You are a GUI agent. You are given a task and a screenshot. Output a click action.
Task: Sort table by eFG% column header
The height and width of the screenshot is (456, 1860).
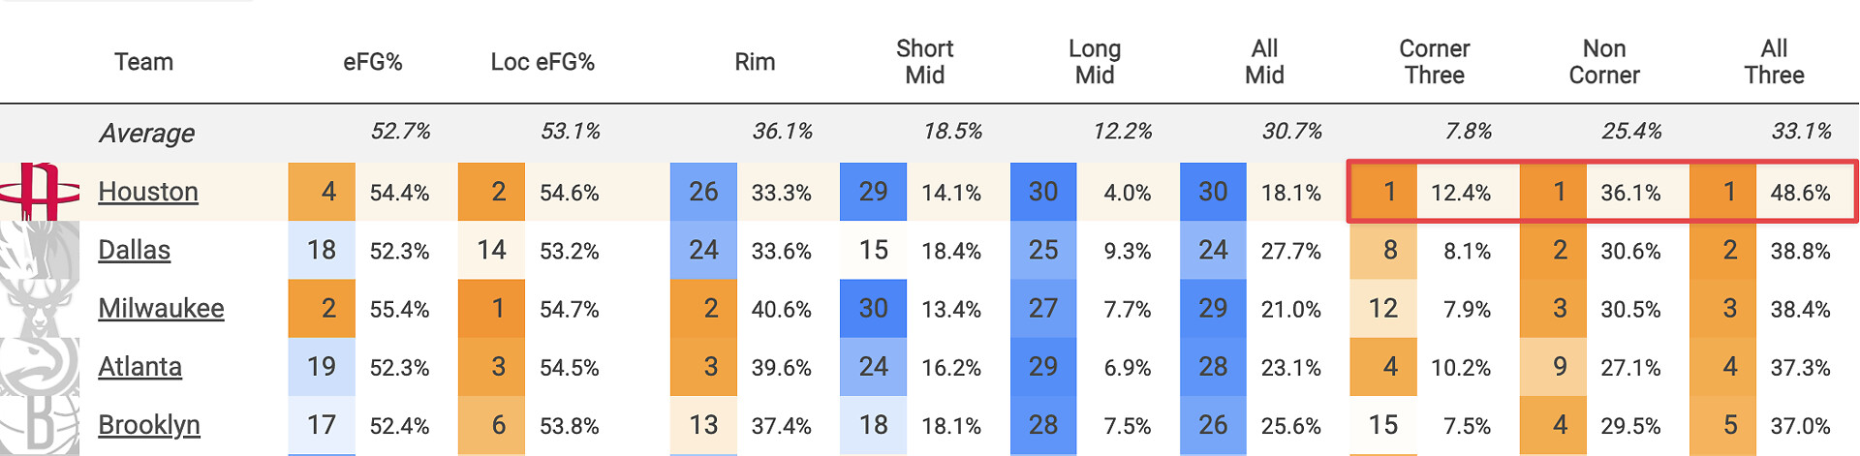[372, 62]
